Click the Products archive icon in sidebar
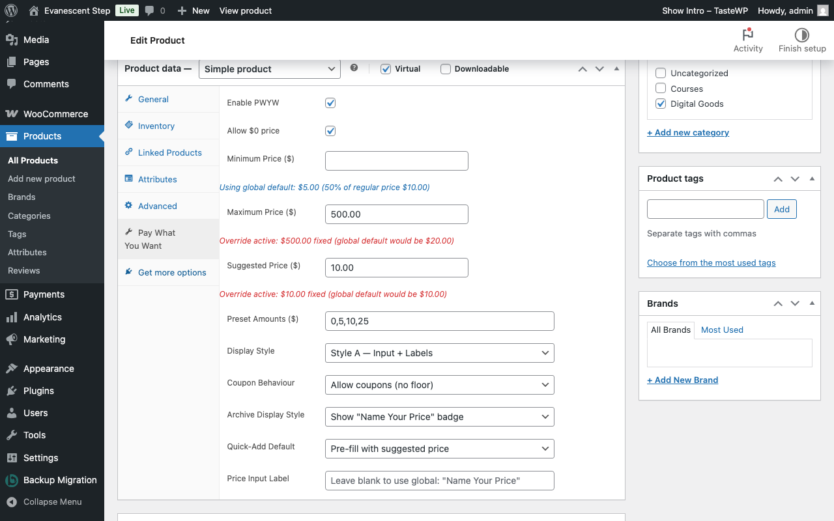 (x=12, y=136)
